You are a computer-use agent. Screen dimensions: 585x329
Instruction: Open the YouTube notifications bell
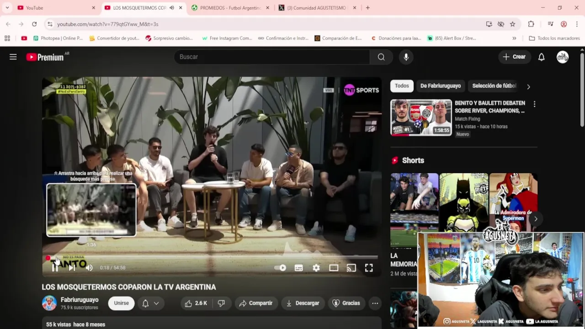[541, 57]
